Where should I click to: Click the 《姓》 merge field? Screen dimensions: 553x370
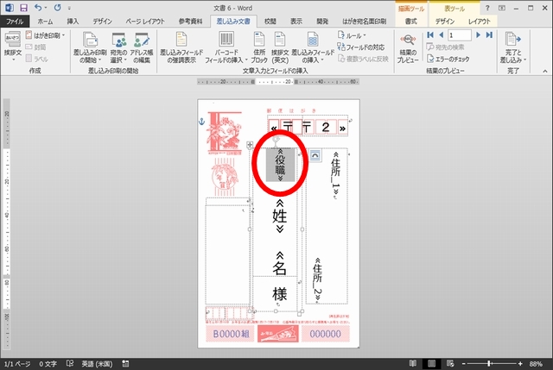280,216
